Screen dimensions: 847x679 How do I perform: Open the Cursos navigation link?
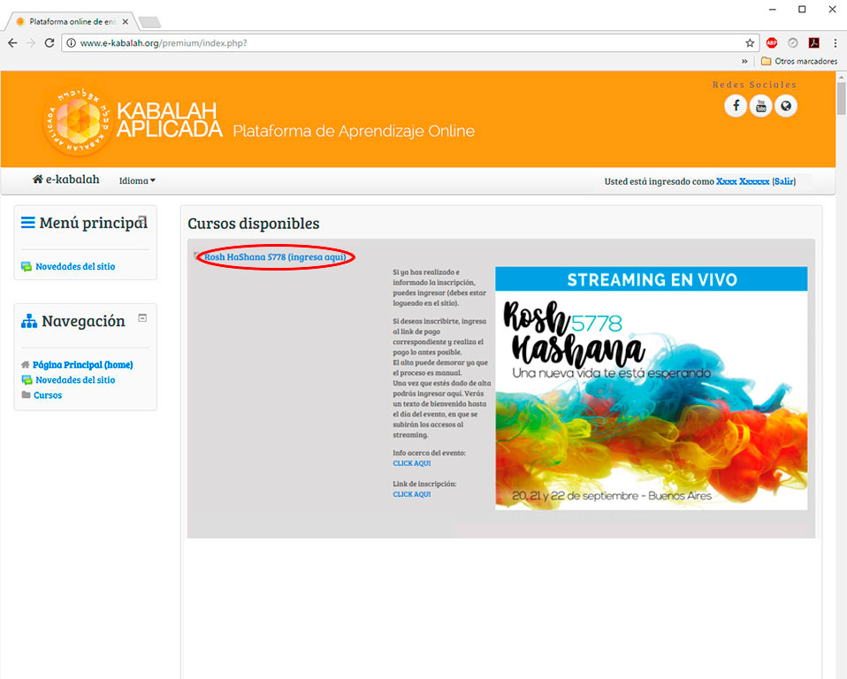pyautogui.click(x=48, y=395)
